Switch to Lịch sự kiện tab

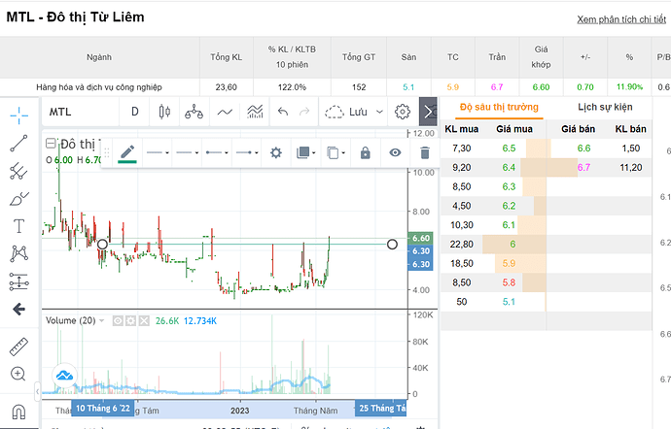(605, 109)
